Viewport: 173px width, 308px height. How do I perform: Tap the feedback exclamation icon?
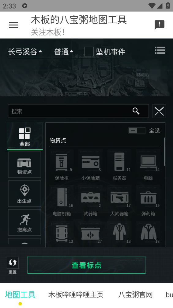click(x=160, y=25)
